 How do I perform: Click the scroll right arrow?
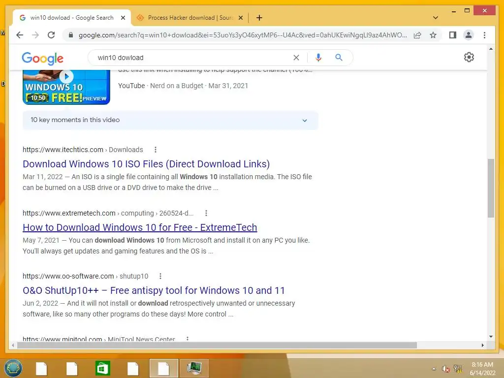[482, 345]
